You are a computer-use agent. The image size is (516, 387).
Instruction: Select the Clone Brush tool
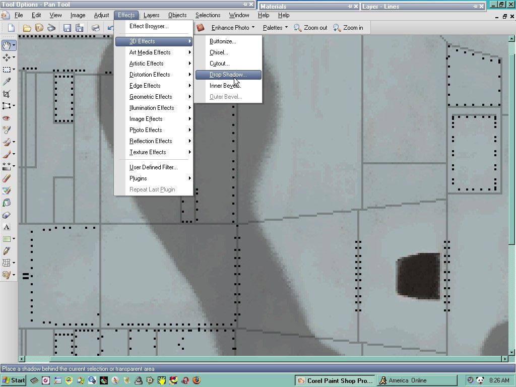[x=6, y=142]
